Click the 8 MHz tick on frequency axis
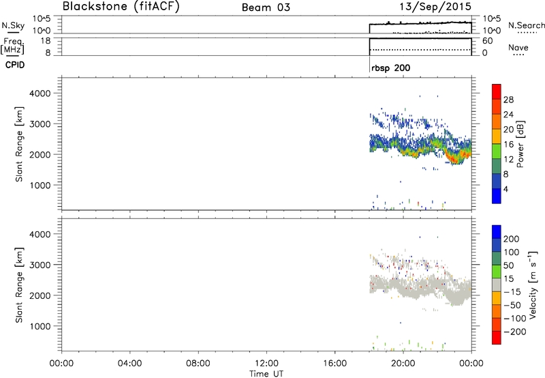The height and width of the screenshot is (378, 545). tap(48, 53)
